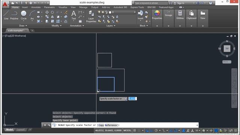Open the Manage ribbon tab
Viewport: 240px width, 135px height.
tap(83, 7)
